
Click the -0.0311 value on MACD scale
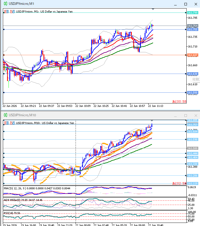point(192,195)
